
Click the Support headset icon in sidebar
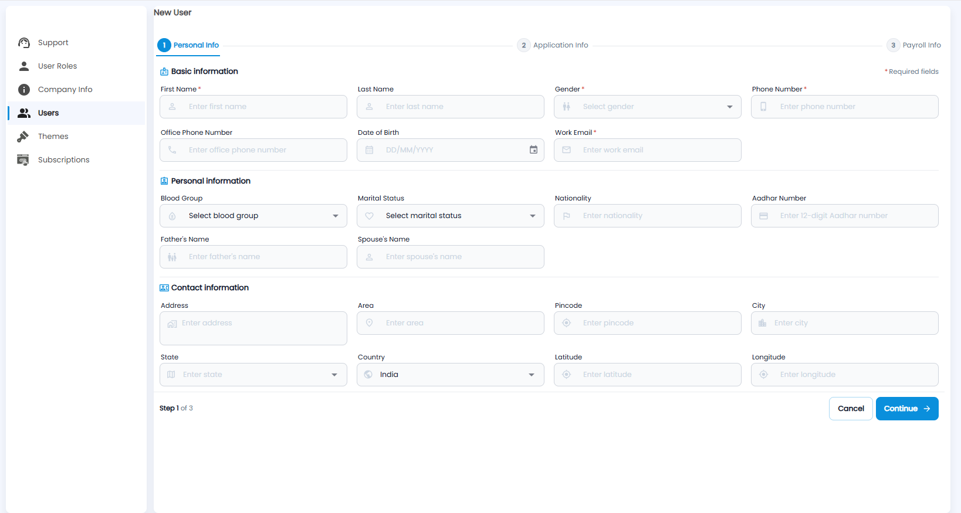coord(24,43)
